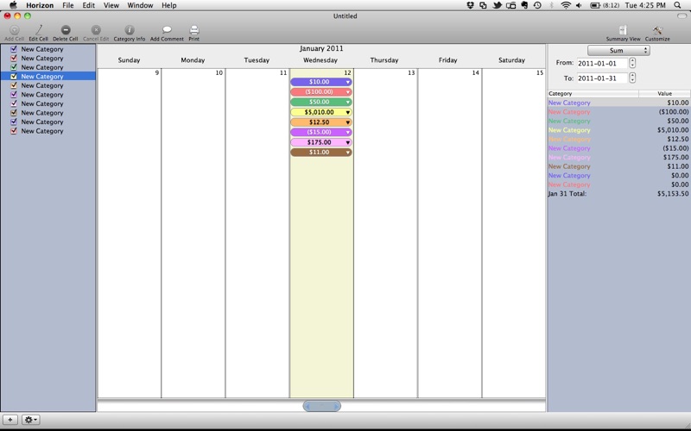The width and height of the screenshot is (691, 431).
Task: Click the Twitter bird menu bar icon
Action: pyautogui.click(x=498, y=5)
